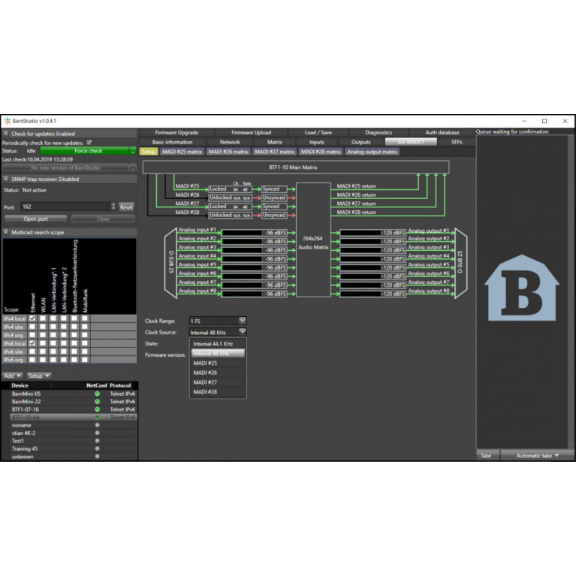The width and height of the screenshot is (576, 576).
Task: Uncheck IPv6 local Ethernet scope
Action: [32, 343]
